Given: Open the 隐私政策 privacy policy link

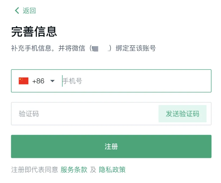Looking at the screenshot, I should (113, 170).
